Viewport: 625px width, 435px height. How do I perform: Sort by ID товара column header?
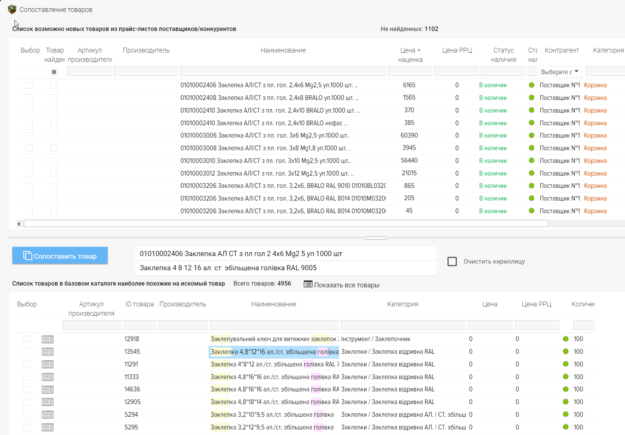[x=139, y=304]
